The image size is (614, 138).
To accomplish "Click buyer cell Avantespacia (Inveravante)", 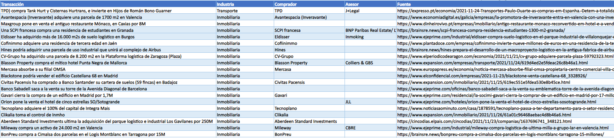I will pos(309,17).
